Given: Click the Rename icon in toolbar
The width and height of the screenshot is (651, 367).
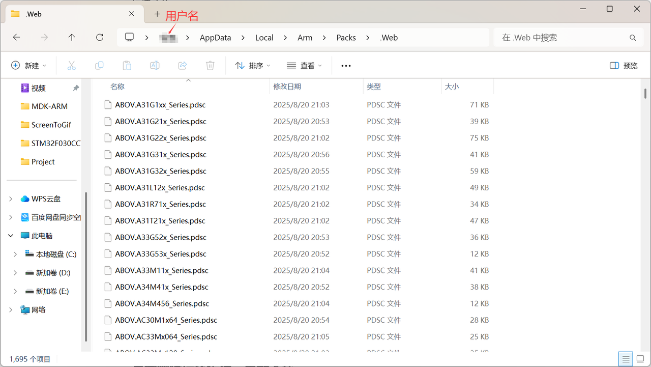Looking at the screenshot, I should click(x=155, y=66).
